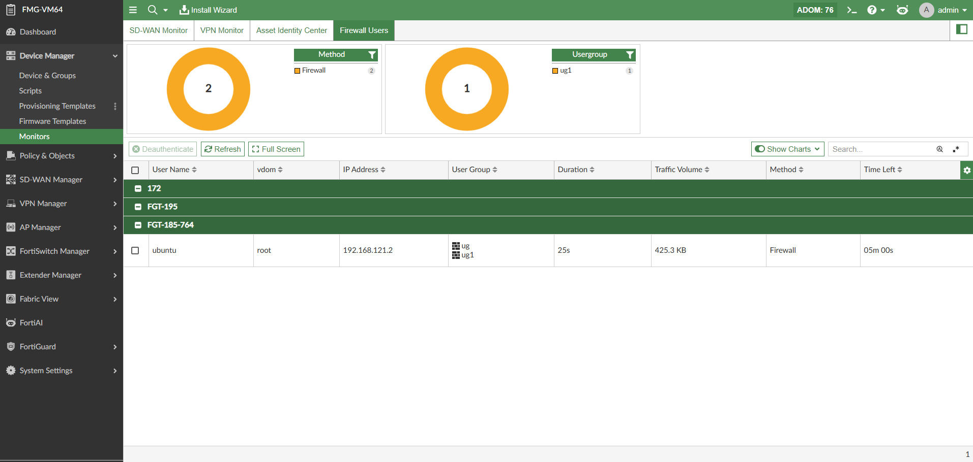
Task: Click the VPN Manager sidebar icon
Action: click(x=11, y=204)
